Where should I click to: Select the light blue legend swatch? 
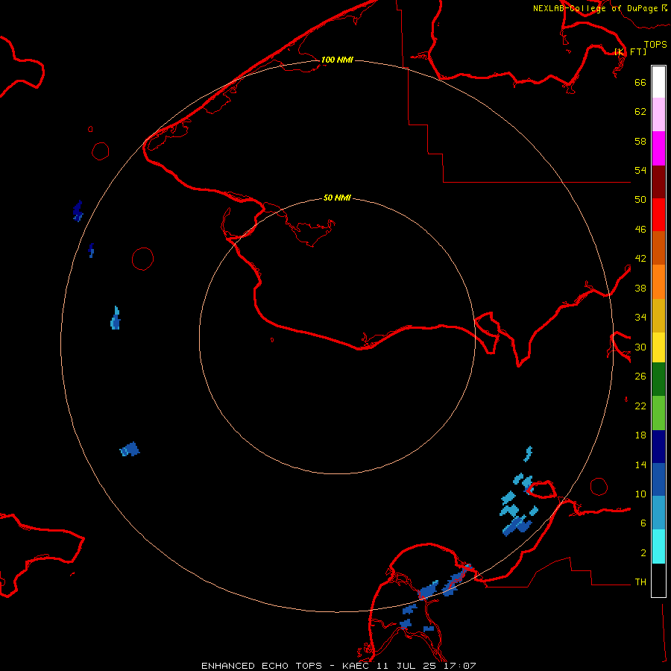pyautogui.click(x=658, y=513)
